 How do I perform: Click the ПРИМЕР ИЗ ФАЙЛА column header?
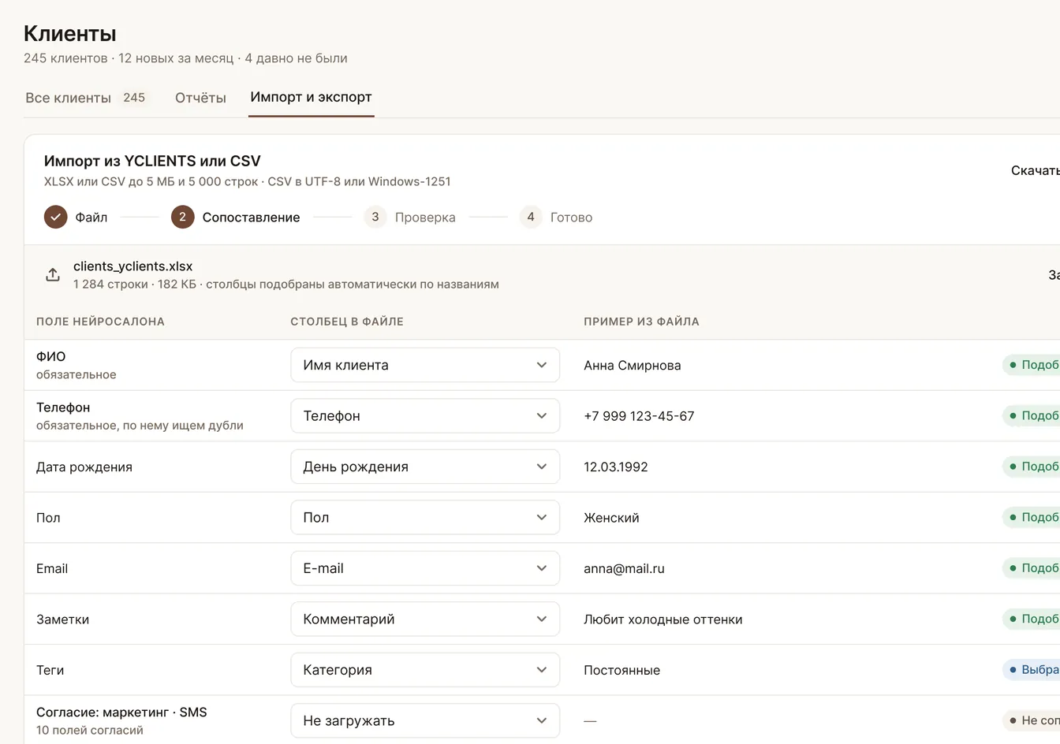641,322
